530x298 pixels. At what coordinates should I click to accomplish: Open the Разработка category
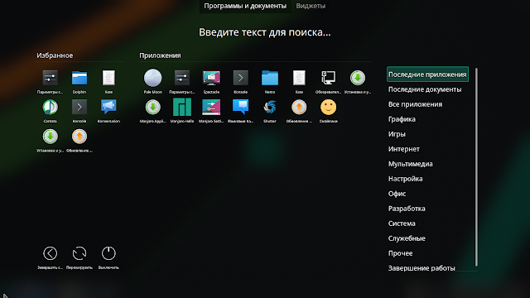407,209
